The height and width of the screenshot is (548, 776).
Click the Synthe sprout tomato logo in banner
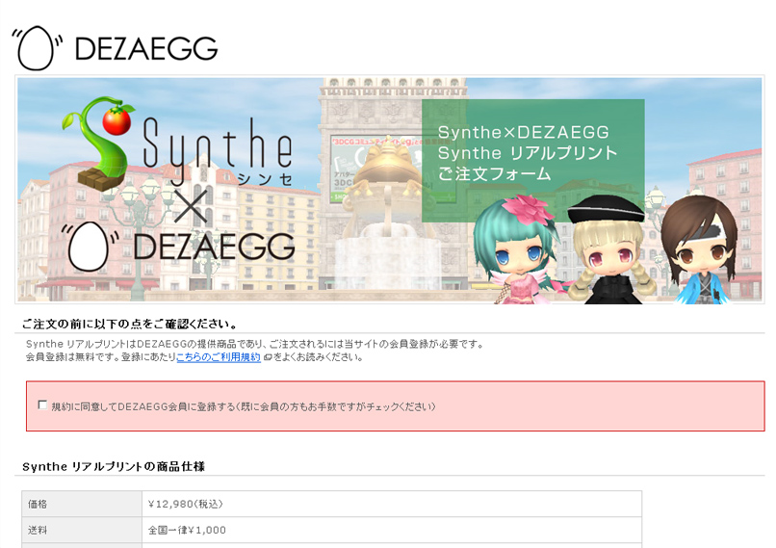pos(98,144)
